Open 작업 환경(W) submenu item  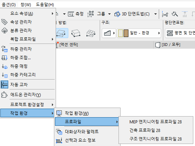pos(87,113)
